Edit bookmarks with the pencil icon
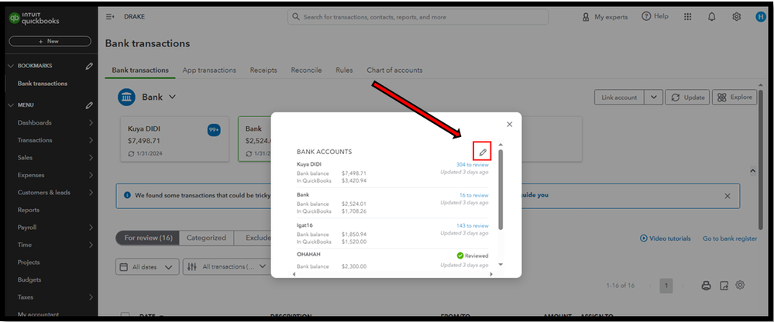 (x=89, y=66)
